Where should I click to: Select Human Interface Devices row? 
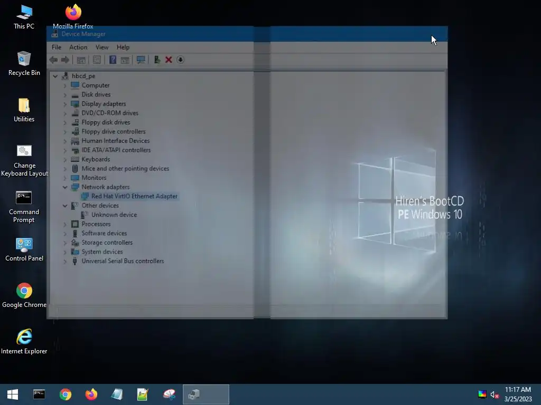(116, 141)
